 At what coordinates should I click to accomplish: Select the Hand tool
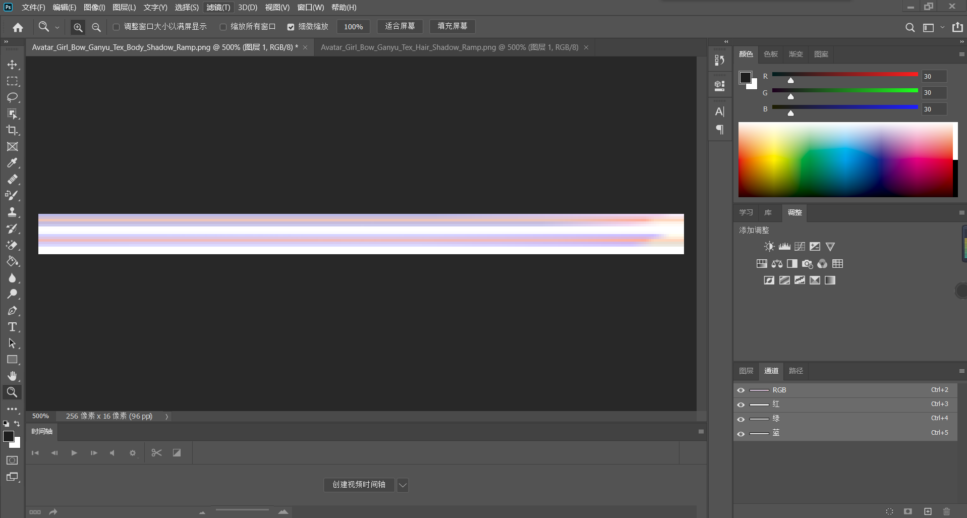(12, 376)
